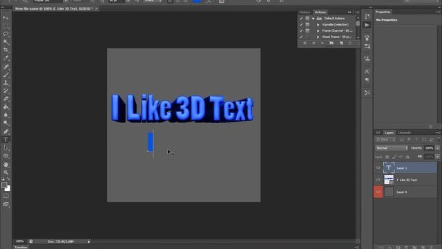Select the Ellipse shape tool
The width and height of the screenshot is (442, 249).
coord(6,156)
